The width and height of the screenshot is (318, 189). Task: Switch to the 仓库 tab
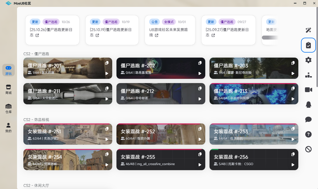[x=9, y=109]
